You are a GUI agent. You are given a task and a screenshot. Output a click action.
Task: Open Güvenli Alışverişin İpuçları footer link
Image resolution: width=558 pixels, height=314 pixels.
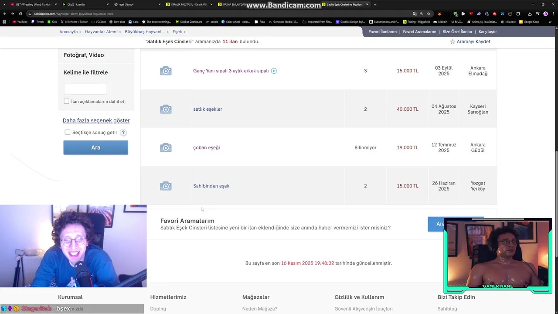point(364,309)
